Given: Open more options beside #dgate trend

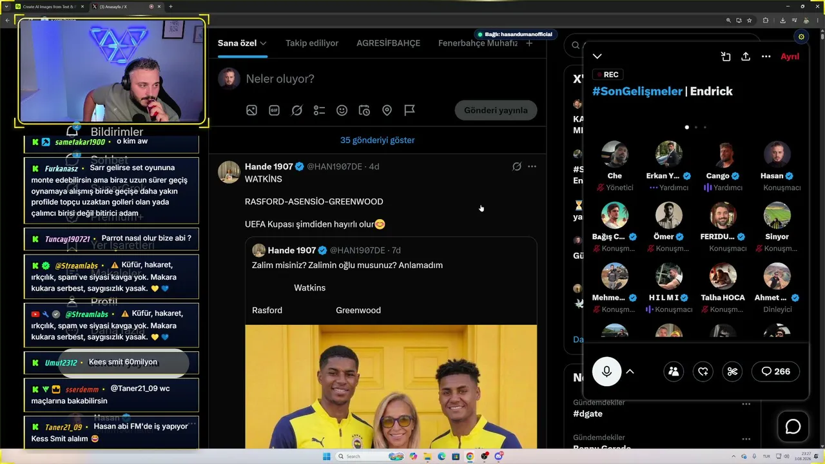Looking at the screenshot, I should (x=746, y=404).
